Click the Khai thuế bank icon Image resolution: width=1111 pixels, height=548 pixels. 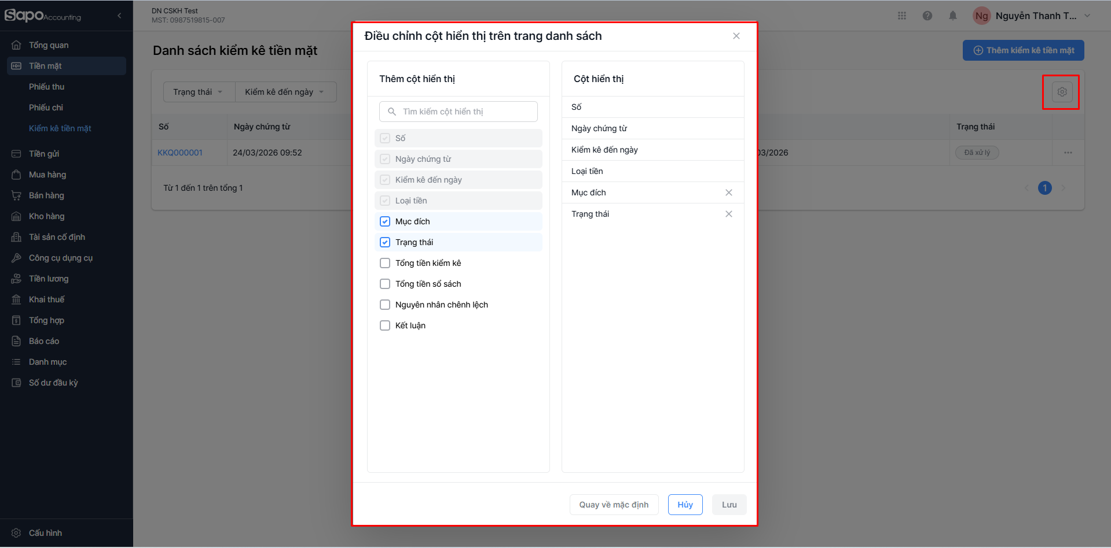pyautogui.click(x=16, y=299)
